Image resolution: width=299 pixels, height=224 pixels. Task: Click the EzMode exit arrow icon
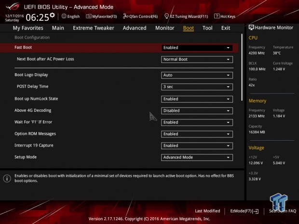tap(256, 211)
